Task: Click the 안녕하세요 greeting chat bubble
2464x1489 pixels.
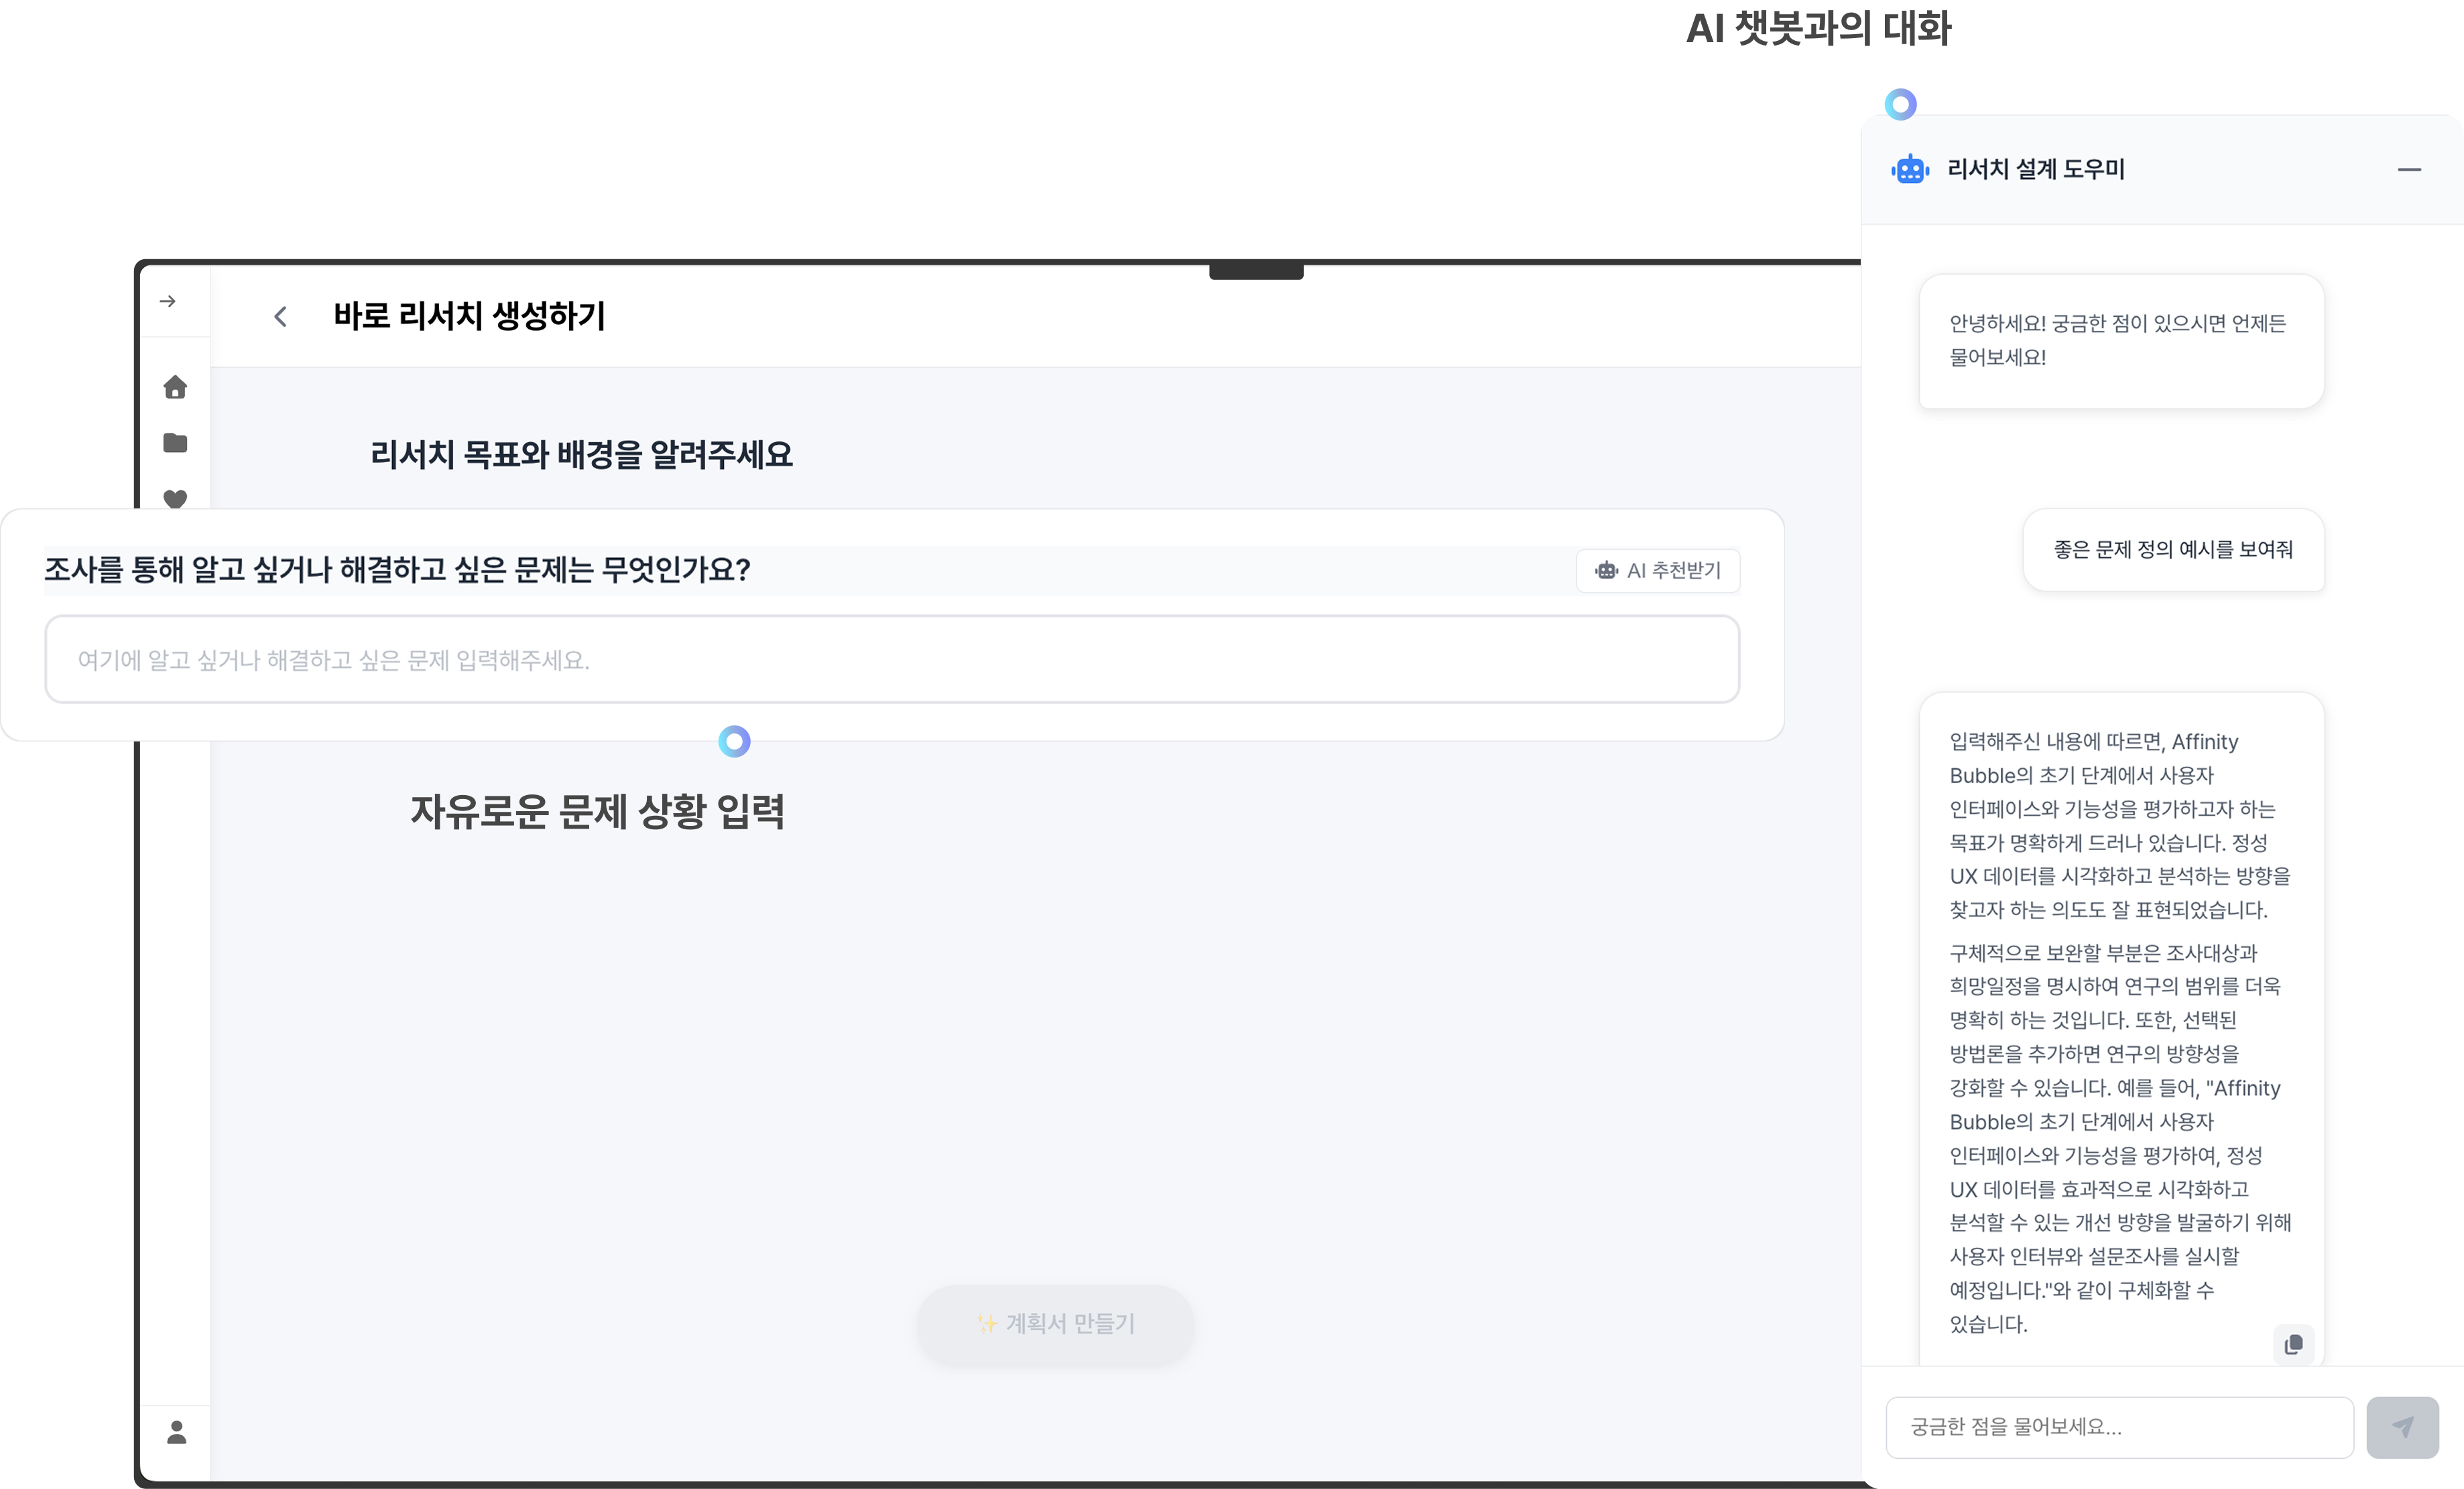Action: [2120, 341]
